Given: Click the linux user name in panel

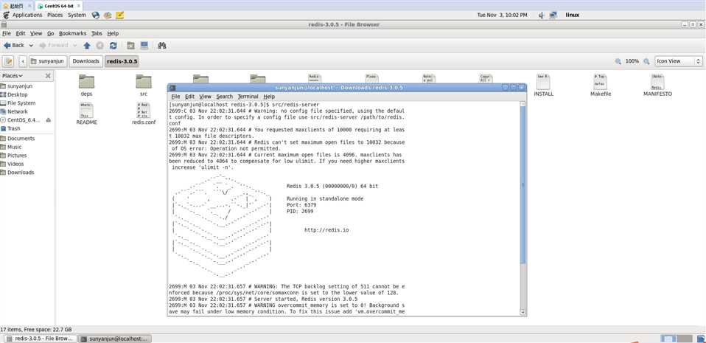Looking at the screenshot, I should pyautogui.click(x=573, y=15).
